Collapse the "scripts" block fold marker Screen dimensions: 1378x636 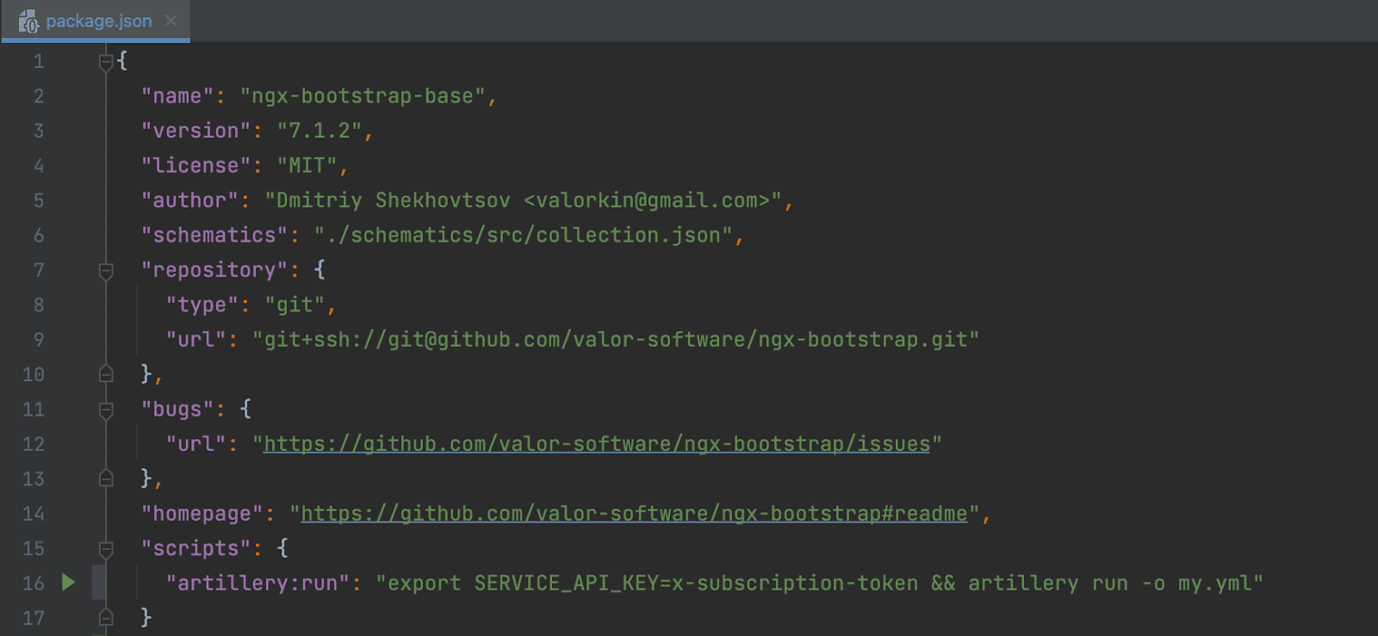(106, 549)
